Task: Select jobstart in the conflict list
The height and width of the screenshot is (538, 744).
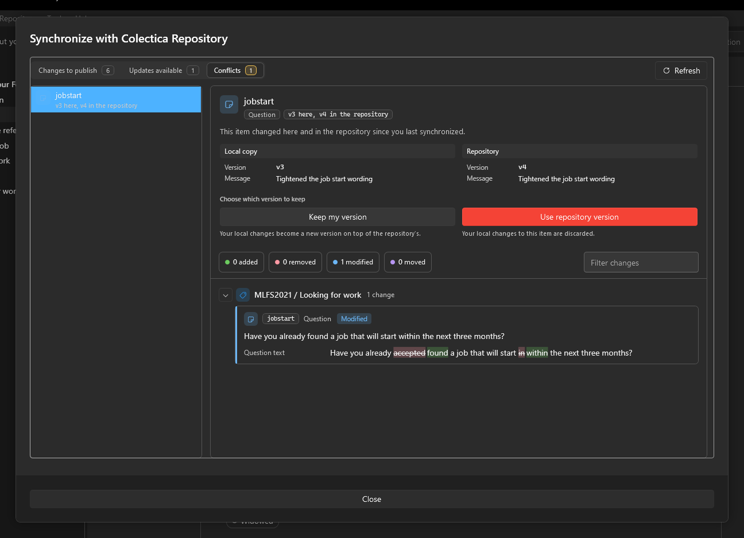Action: [x=116, y=100]
